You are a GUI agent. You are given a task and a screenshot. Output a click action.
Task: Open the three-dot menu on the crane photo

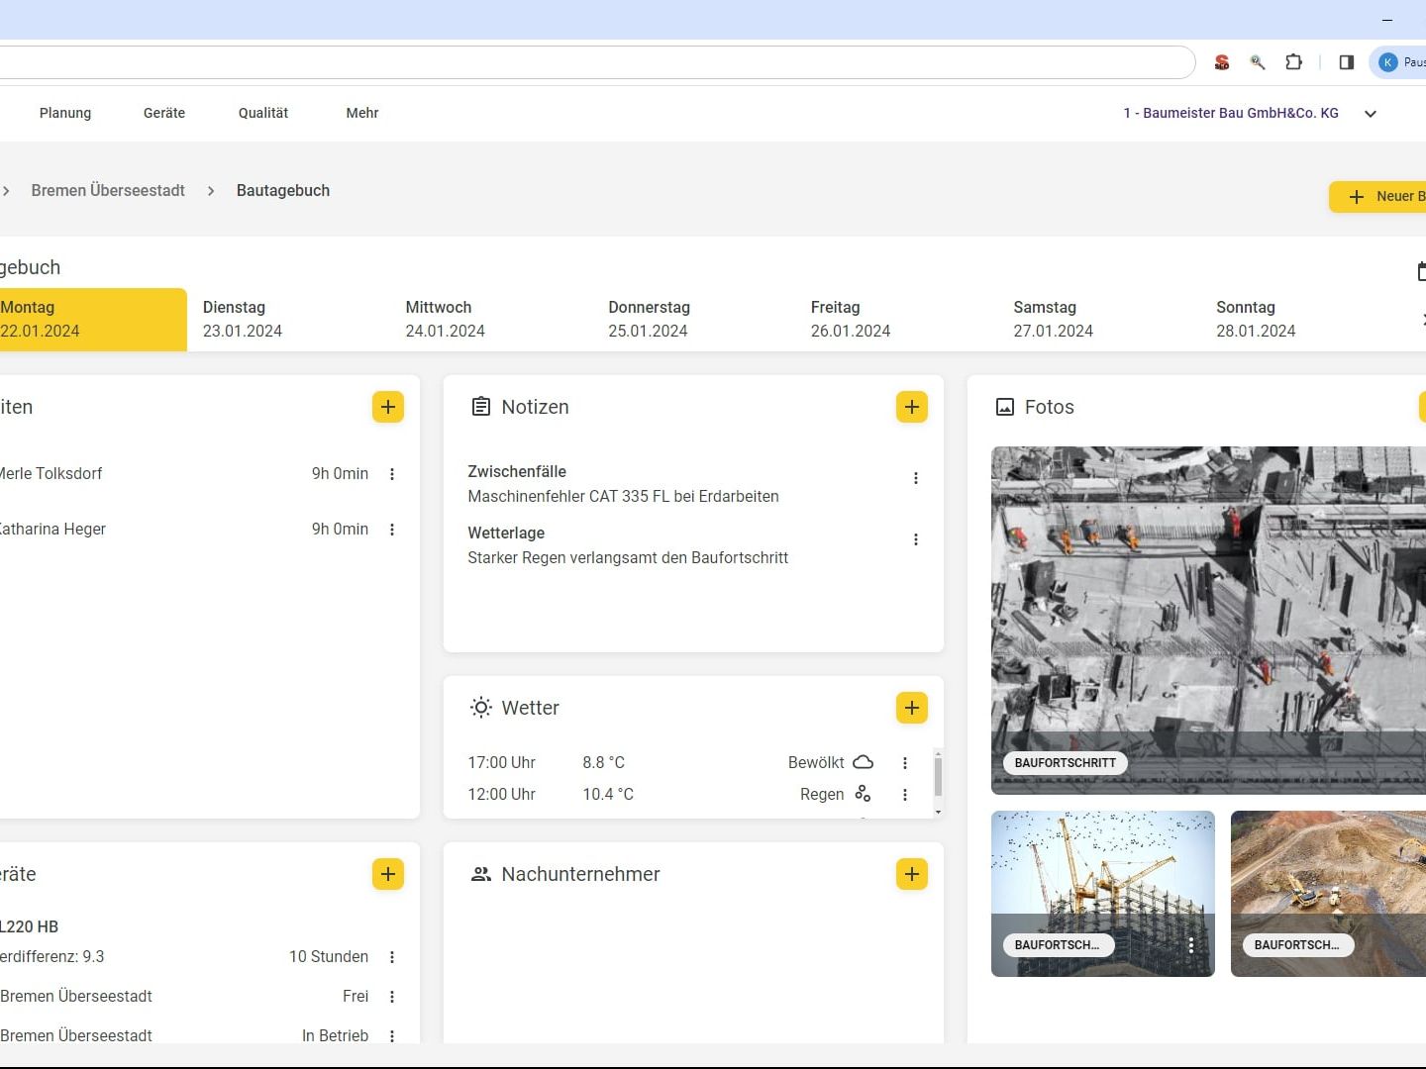click(1191, 945)
